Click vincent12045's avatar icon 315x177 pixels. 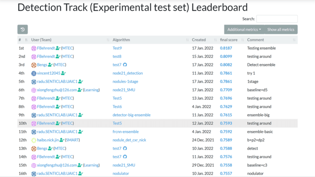pos(33,73)
